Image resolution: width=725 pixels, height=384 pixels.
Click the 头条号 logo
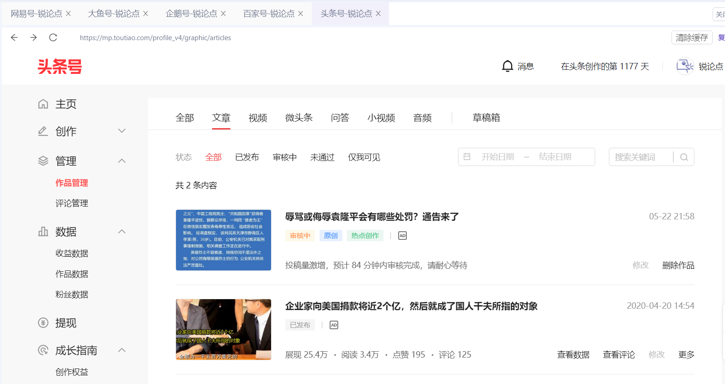[59, 67]
